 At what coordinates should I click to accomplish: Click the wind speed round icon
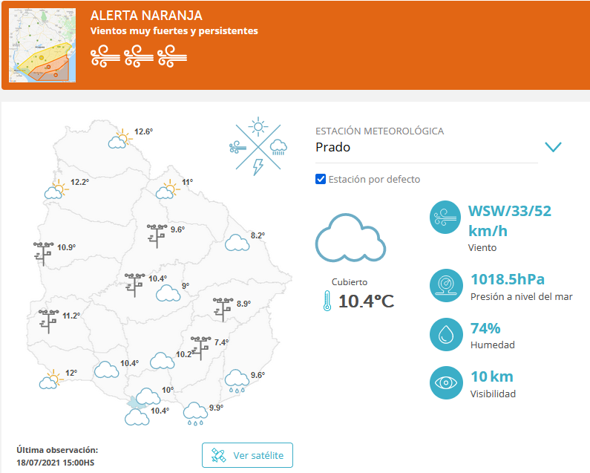(x=447, y=218)
